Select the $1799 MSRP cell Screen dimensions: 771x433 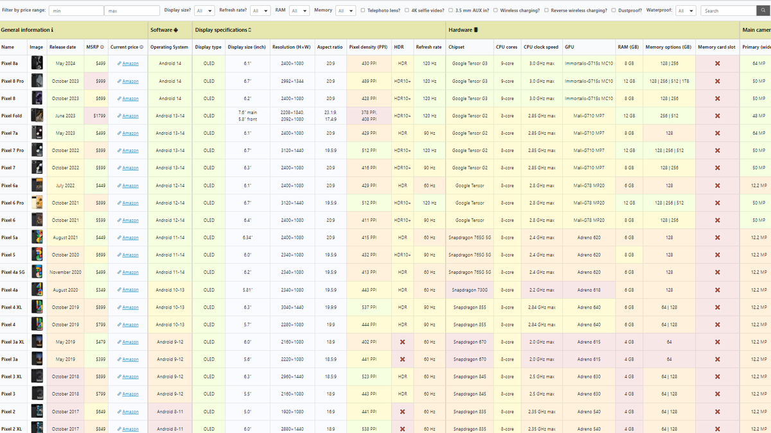tap(96, 115)
